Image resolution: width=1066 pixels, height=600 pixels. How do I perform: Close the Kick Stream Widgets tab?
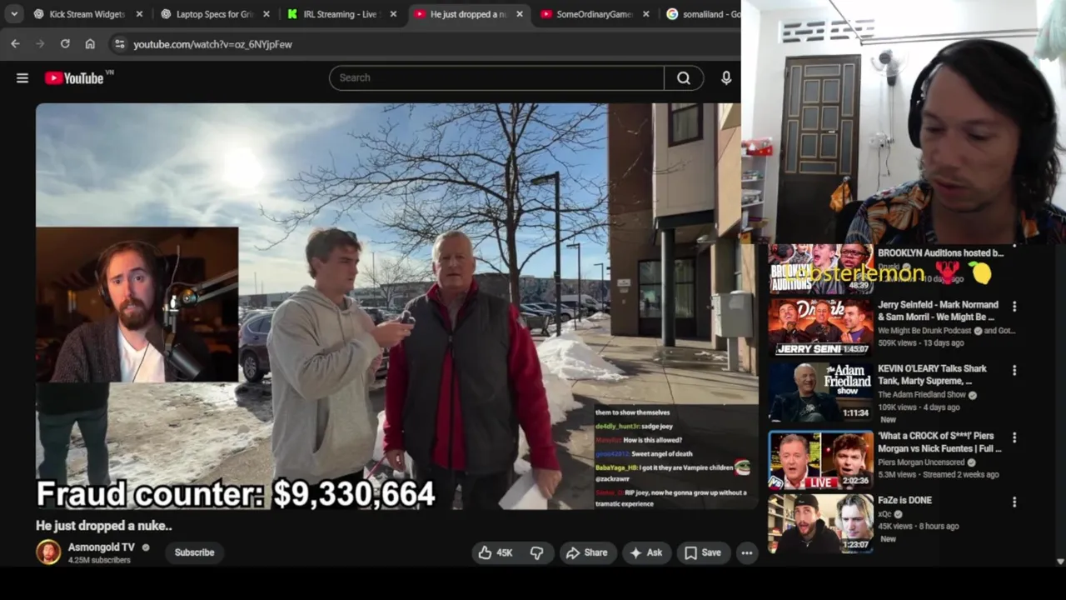point(139,14)
